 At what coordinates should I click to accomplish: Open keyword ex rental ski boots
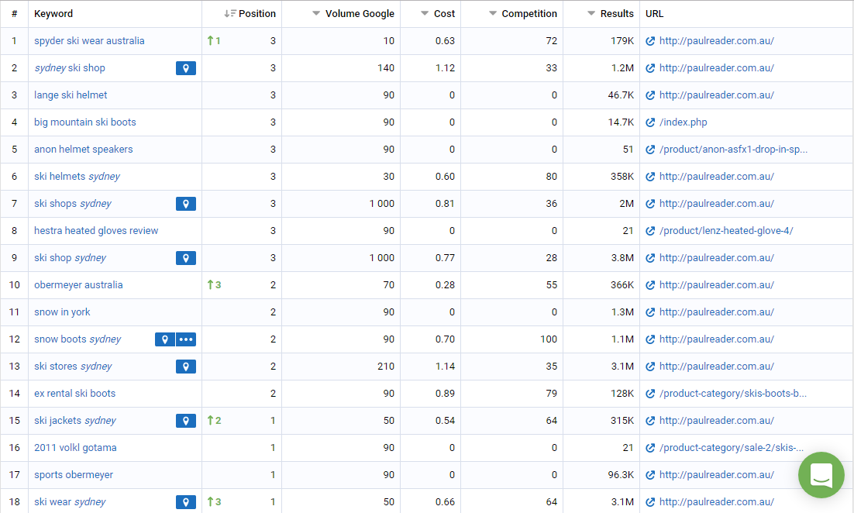tap(74, 394)
